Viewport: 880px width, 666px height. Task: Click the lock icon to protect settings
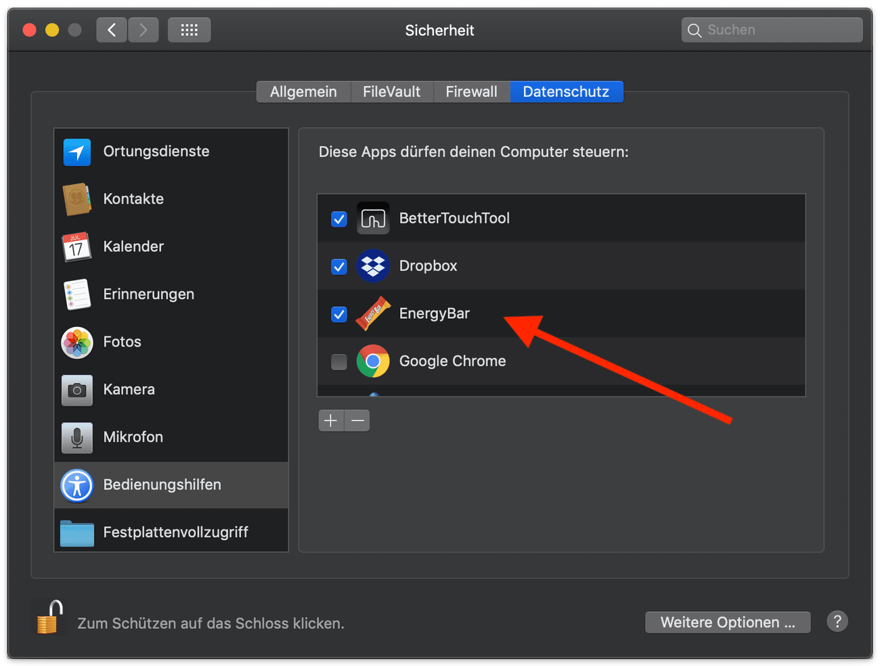(x=49, y=617)
